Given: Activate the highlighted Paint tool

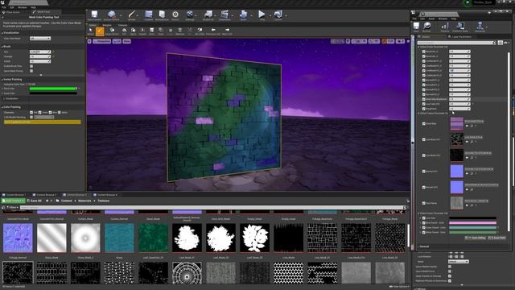Looking at the screenshot, I should [100, 31].
